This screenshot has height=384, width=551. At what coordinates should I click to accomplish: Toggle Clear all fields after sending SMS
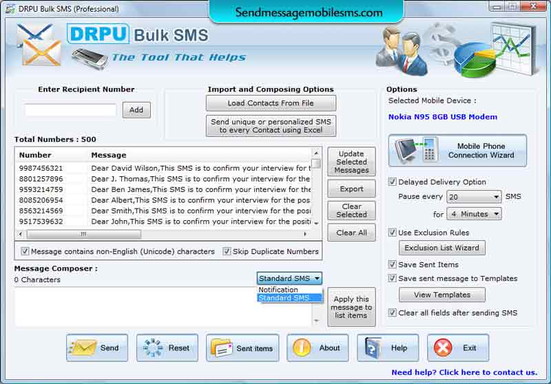click(x=392, y=312)
